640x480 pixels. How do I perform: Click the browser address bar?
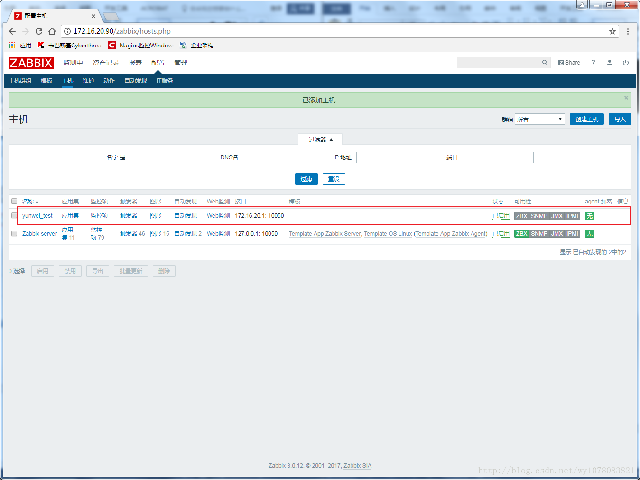(x=339, y=31)
